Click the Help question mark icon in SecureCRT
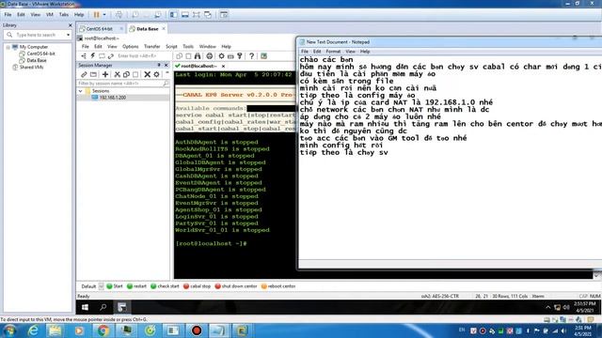Viewport: 602px width, 338px height. pyautogui.click(x=251, y=56)
